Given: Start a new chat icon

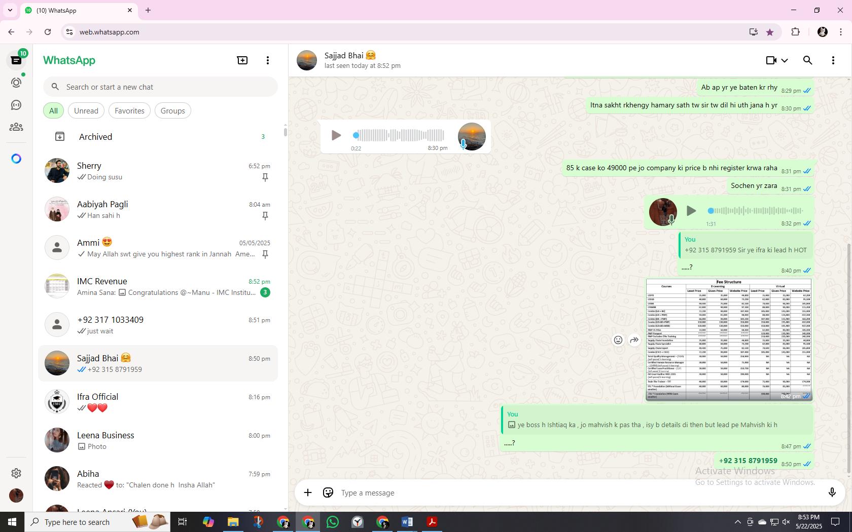Looking at the screenshot, I should point(242,60).
